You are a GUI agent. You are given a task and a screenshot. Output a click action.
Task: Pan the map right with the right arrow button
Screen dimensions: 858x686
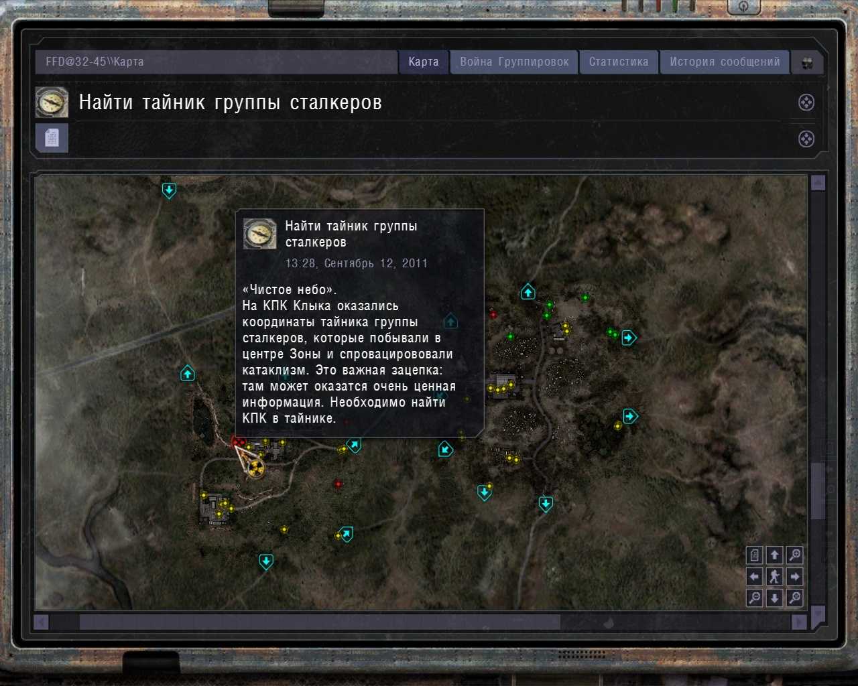[x=795, y=576]
